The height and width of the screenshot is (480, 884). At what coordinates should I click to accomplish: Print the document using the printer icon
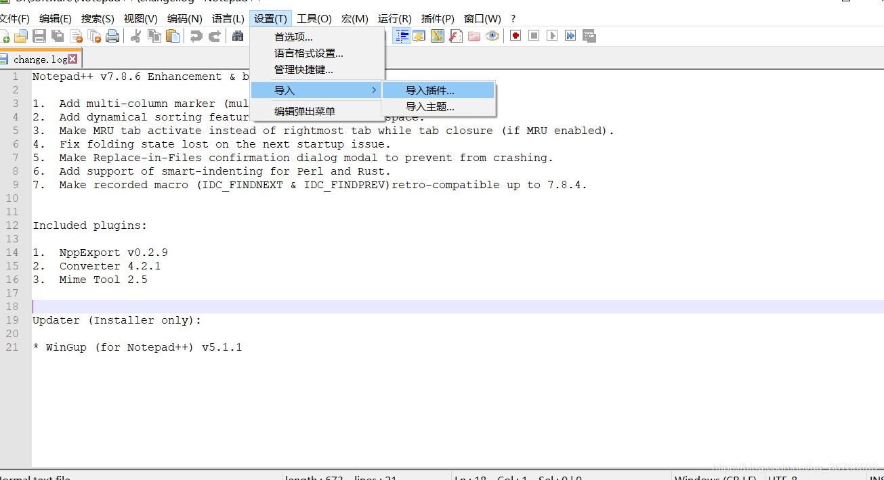(x=112, y=36)
